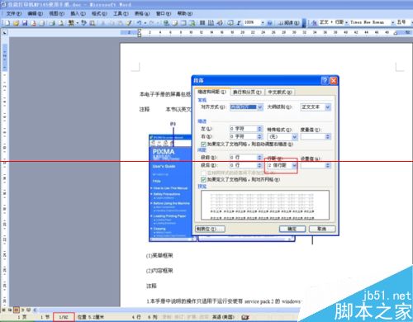Open the 工具 (Tools) menu
Viewport: 413px width, 322px height.
[121, 13]
